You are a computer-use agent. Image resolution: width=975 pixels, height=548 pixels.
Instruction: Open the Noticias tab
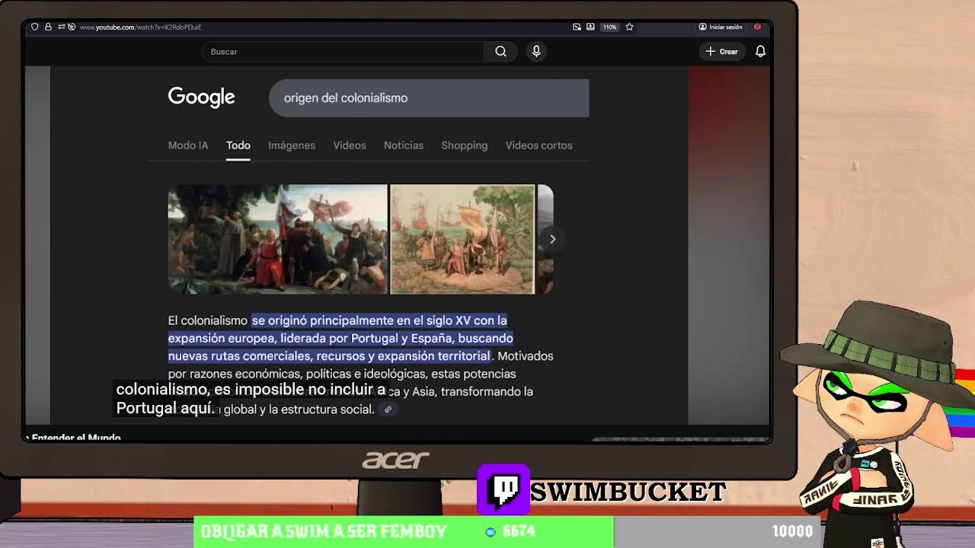coord(404,145)
